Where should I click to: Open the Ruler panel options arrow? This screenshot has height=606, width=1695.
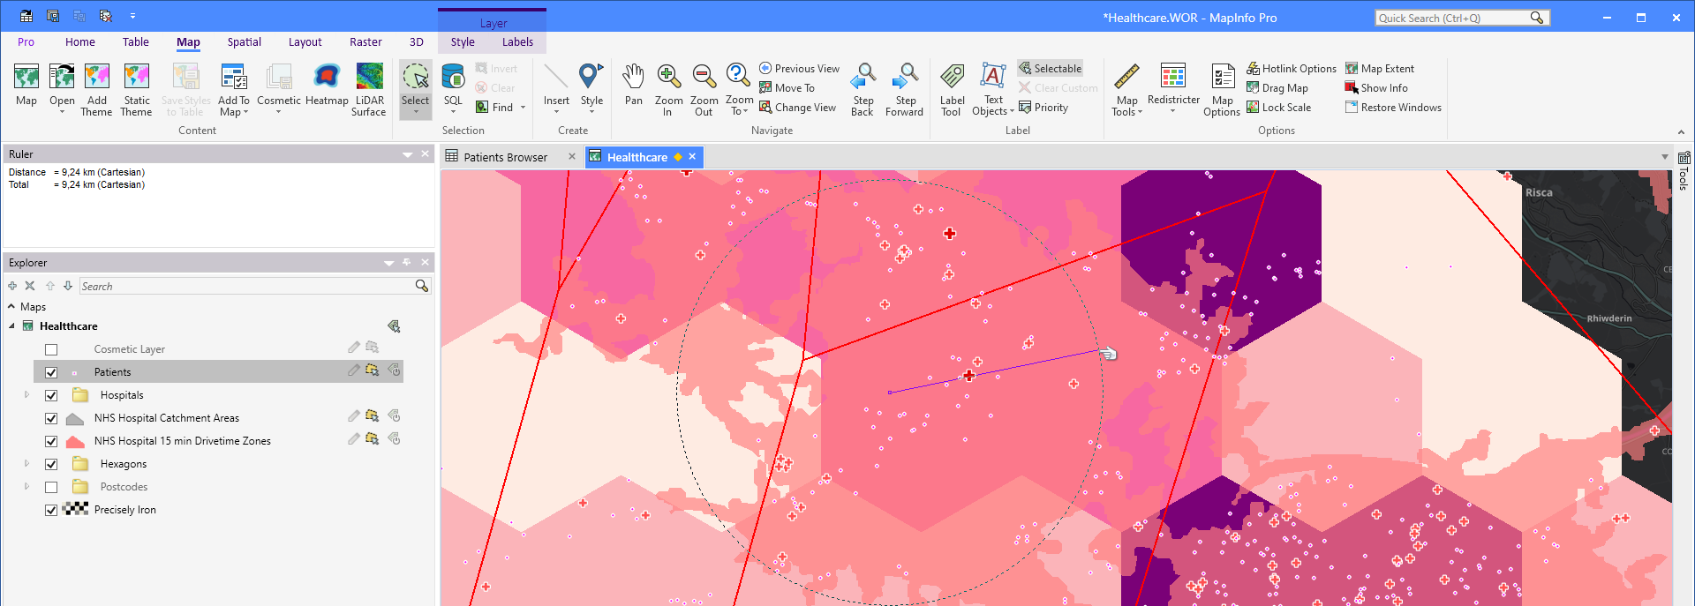coord(407,154)
